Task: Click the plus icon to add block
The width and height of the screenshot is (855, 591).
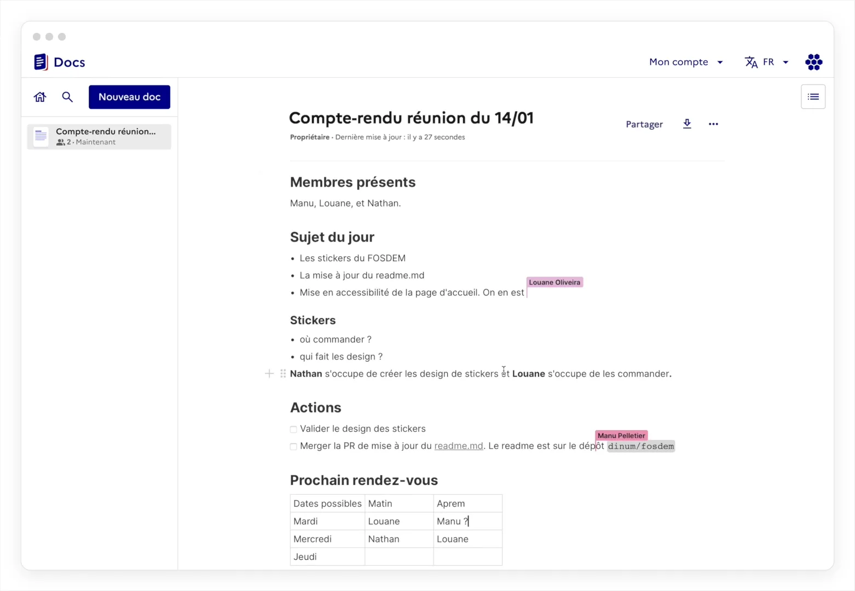Action: coord(269,374)
